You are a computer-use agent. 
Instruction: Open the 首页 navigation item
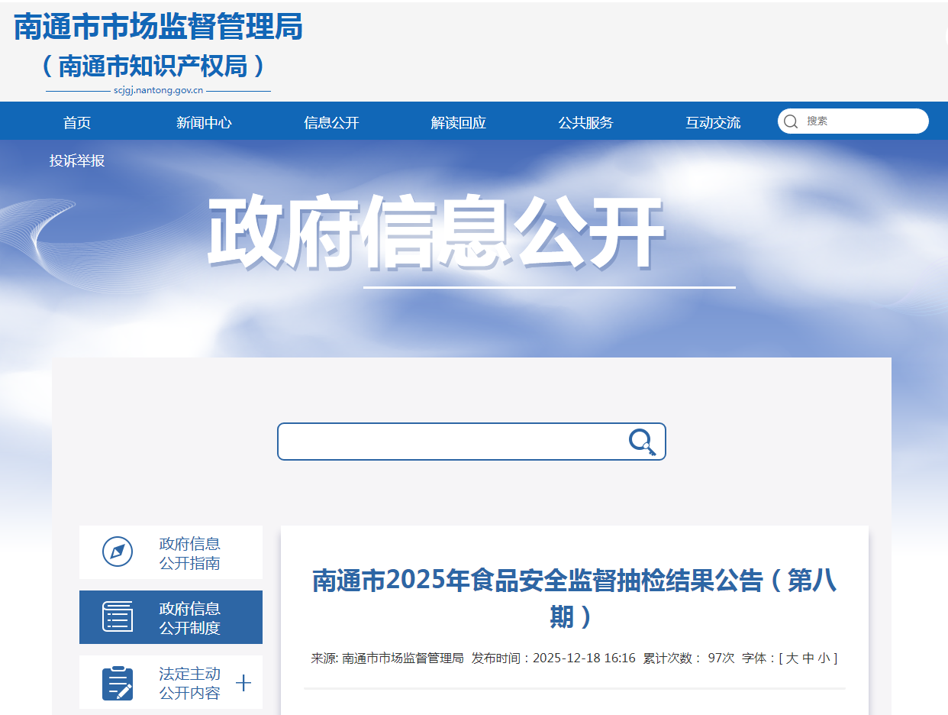[77, 122]
